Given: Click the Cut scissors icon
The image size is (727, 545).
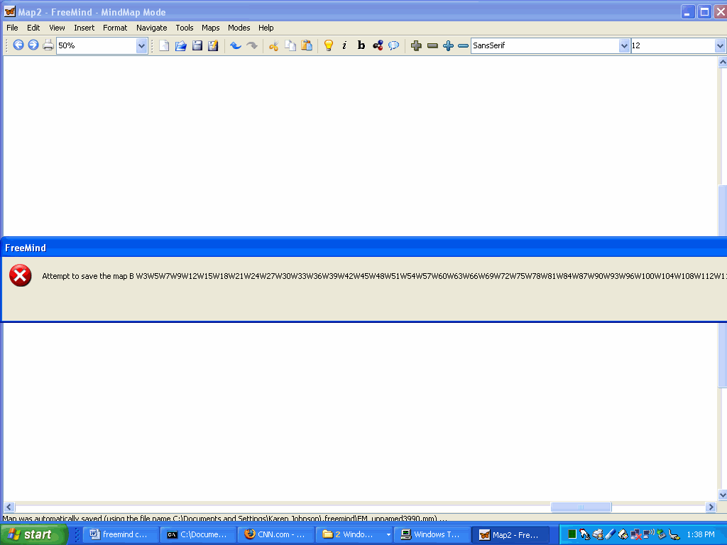Looking at the screenshot, I should (273, 45).
